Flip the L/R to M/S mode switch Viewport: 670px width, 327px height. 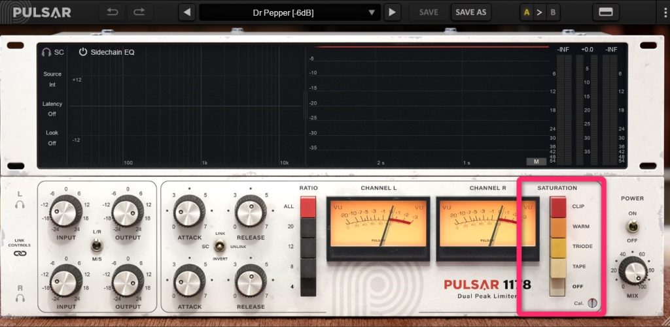(x=97, y=245)
